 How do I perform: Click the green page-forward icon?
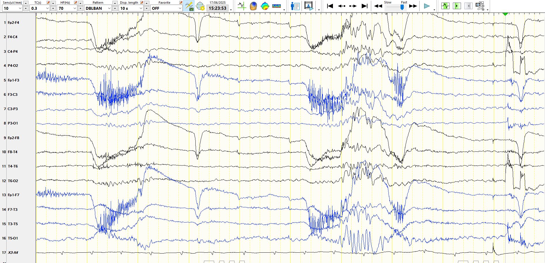[x=457, y=6]
